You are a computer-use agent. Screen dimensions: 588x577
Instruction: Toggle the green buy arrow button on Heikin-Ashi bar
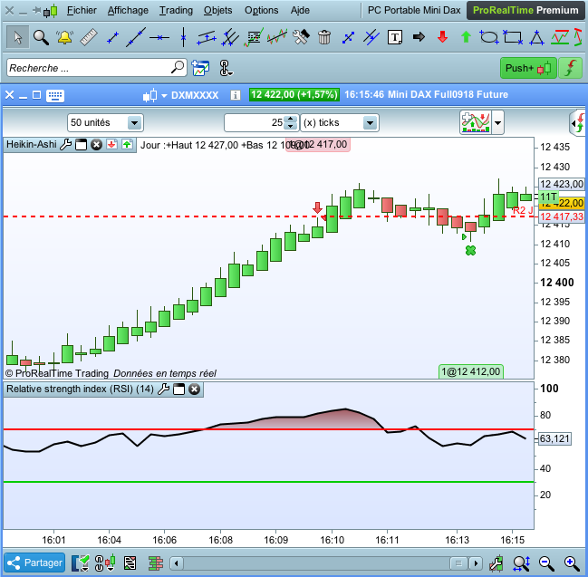127,144
